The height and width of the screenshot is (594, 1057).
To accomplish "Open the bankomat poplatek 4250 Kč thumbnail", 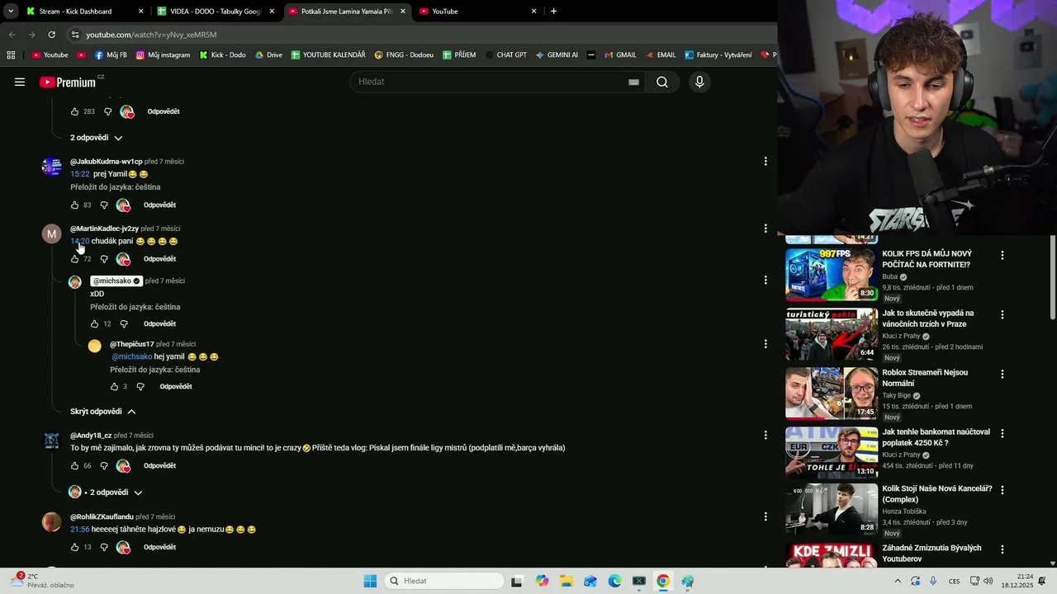I will [832, 453].
